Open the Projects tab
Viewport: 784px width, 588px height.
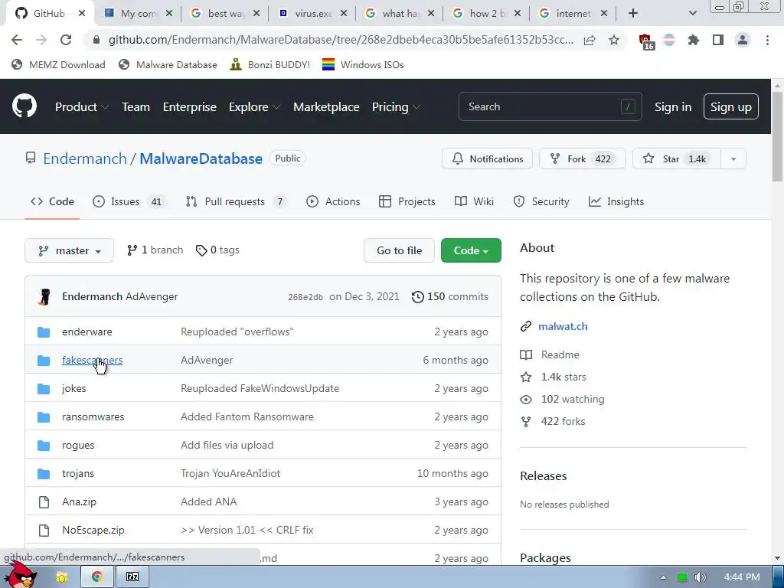coord(407,201)
